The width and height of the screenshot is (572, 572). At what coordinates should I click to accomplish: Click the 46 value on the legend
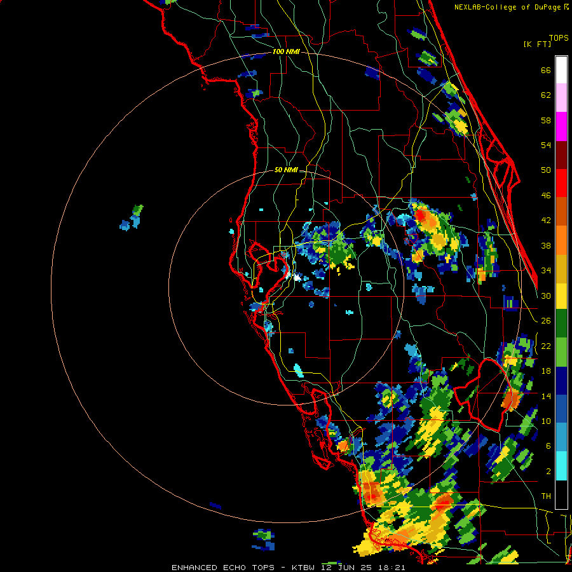[x=546, y=196]
